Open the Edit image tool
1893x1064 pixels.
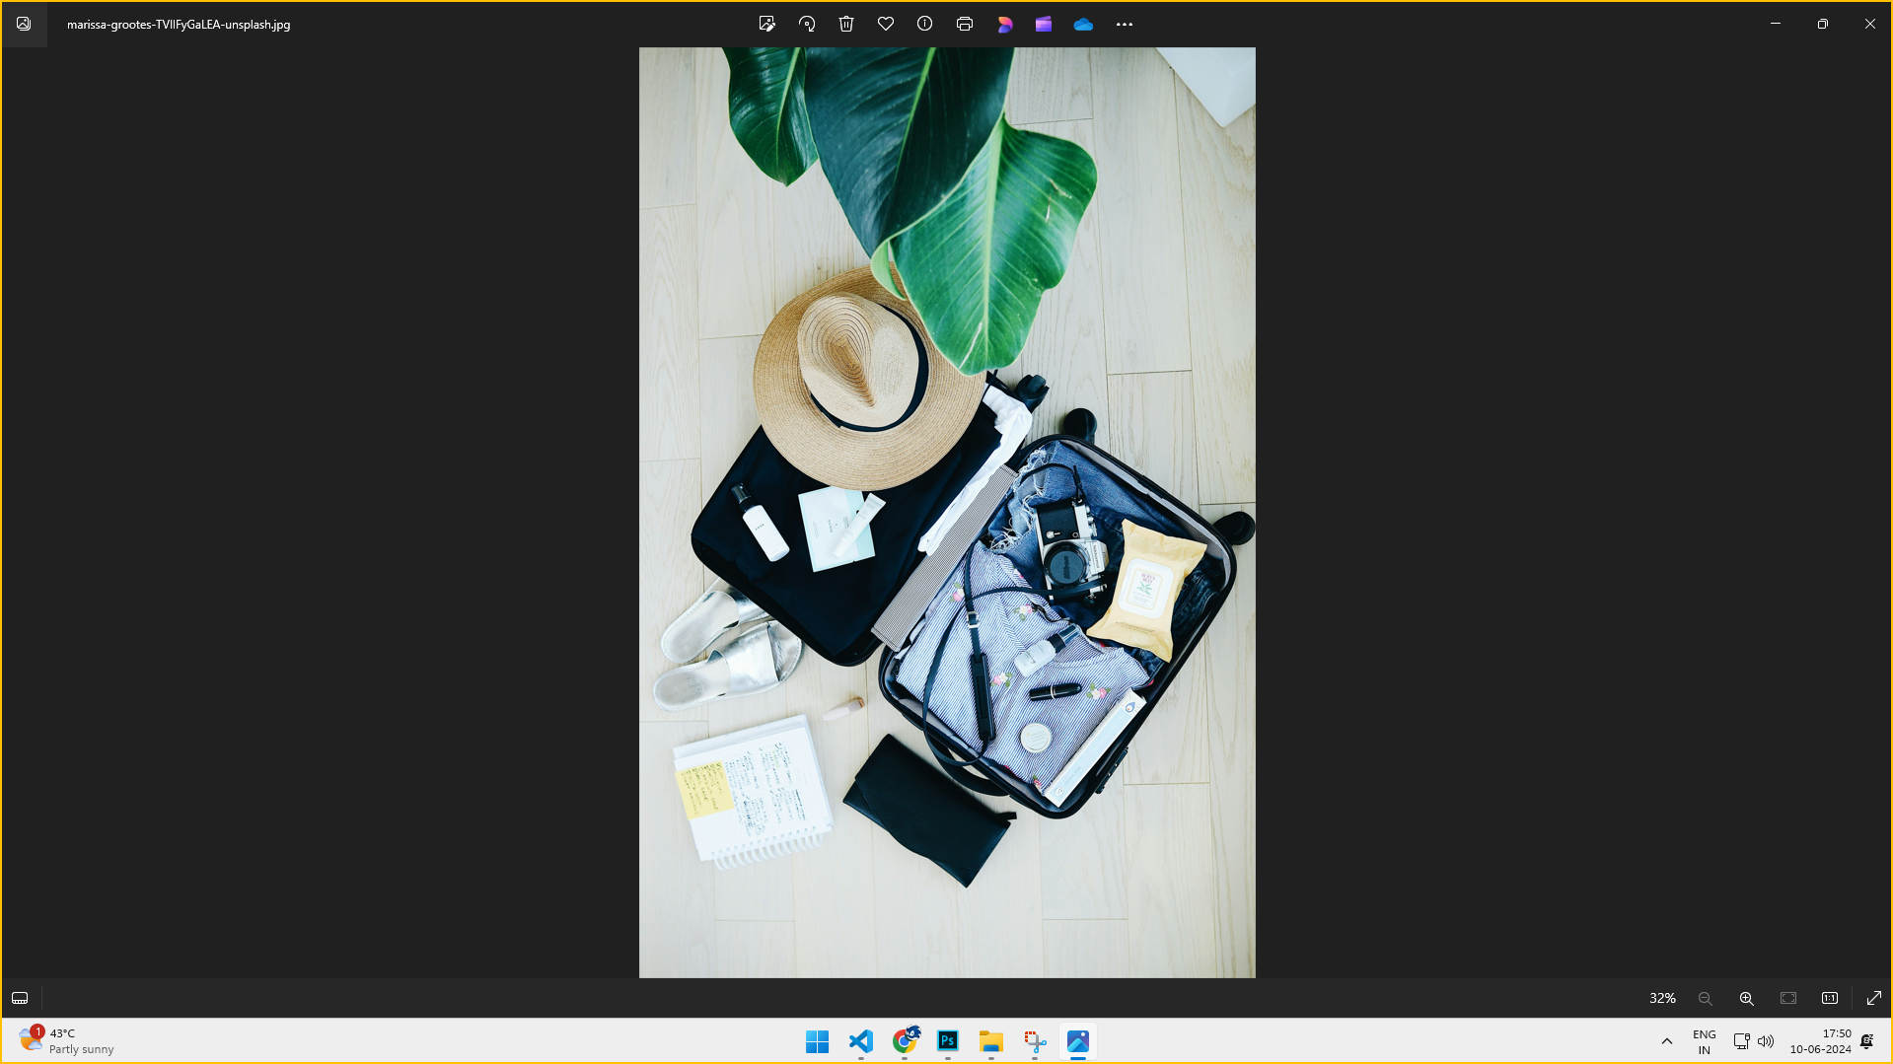pos(766,24)
